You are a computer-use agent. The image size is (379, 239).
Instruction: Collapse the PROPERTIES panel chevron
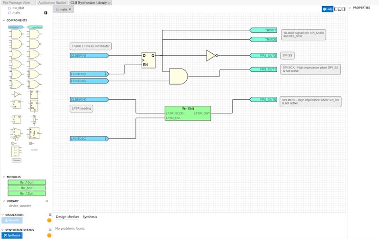tap(350, 8)
